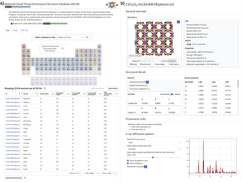Open the Space group number column menu
The image size is (242, 182).
point(69,94)
